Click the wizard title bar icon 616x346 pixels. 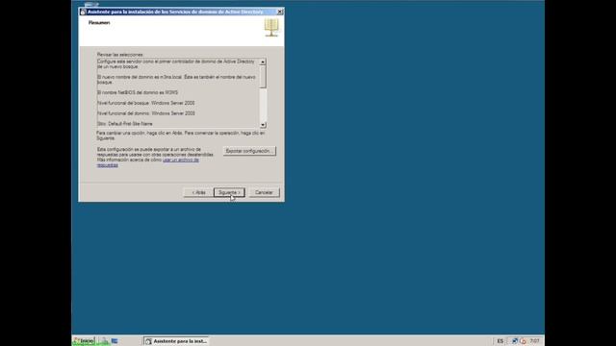coord(83,12)
